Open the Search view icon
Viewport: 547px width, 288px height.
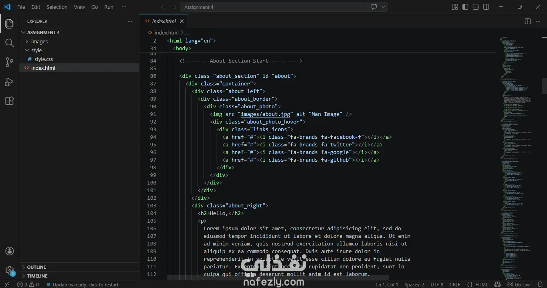click(9, 43)
